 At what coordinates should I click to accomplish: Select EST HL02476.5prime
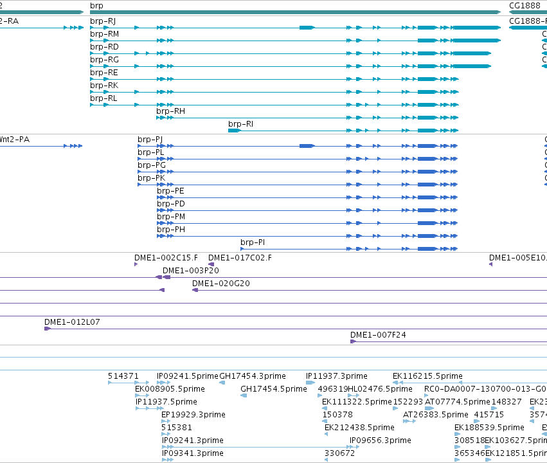pos(381,389)
